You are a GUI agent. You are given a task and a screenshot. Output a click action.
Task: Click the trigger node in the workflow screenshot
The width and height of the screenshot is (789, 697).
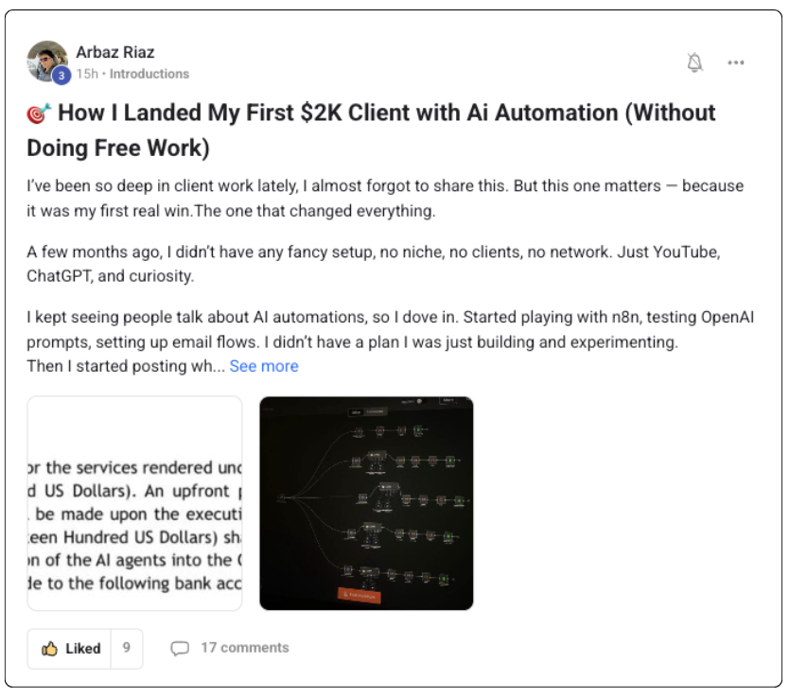tap(282, 497)
